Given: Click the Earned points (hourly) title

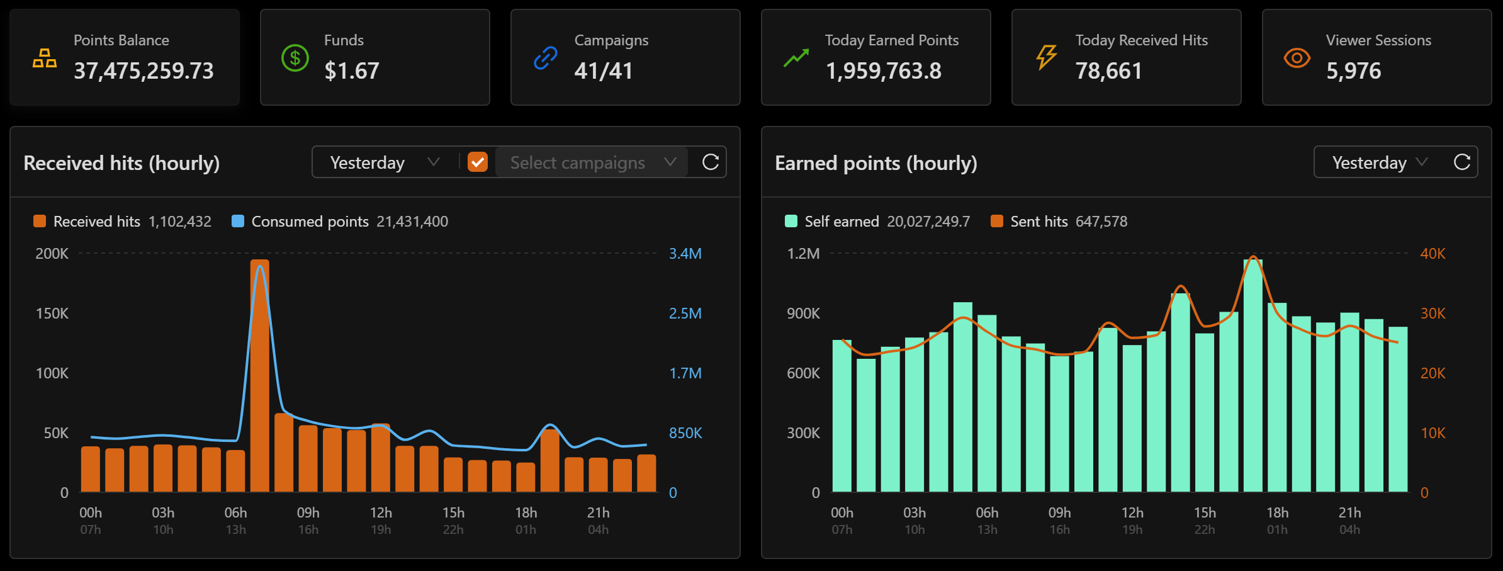Looking at the screenshot, I should pyautogui.click(x=876, y=163).
